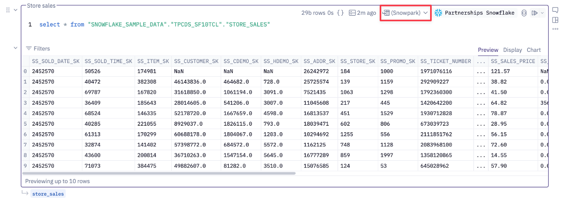Viewport: 572px width, 208px height.
Task: Click the SS_ITEM_SK column header
Action: pos(153,62)
